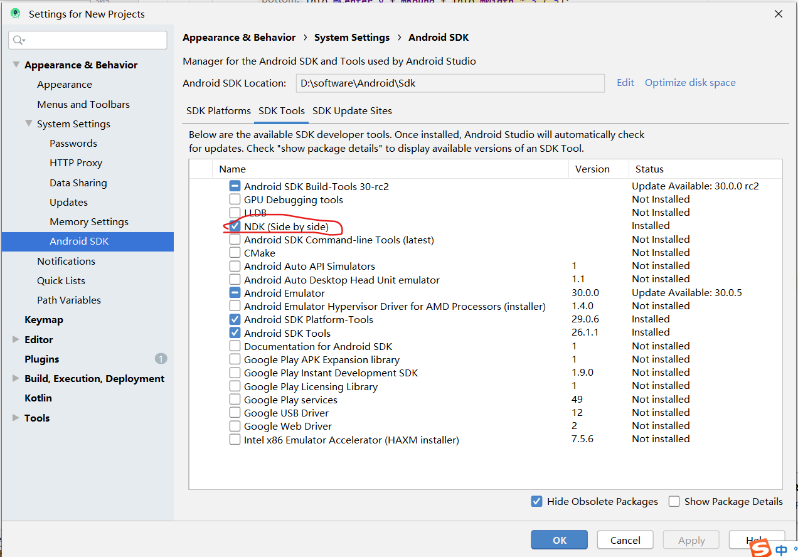
Task: Click Appearance & Behavior in the breadcrumb path
Action: 239,38
